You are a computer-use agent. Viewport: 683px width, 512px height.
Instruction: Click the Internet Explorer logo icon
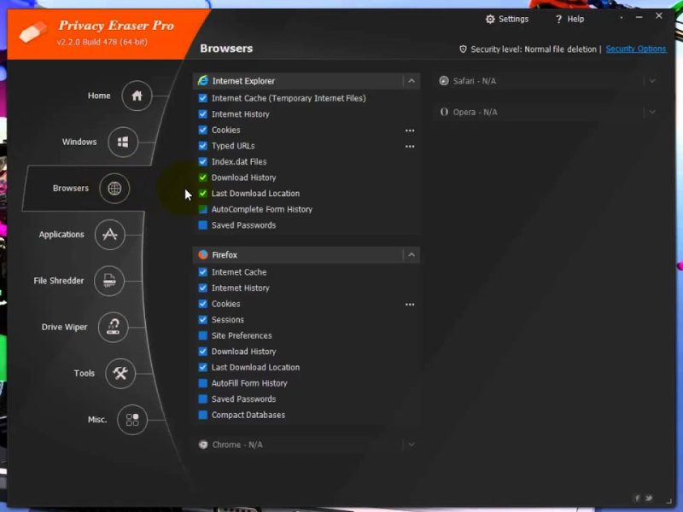(x=203, y=80)
